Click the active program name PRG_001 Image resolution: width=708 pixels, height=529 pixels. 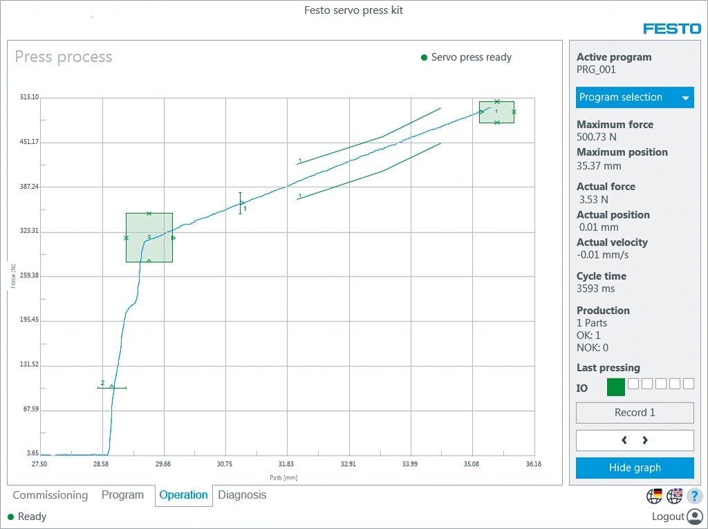click(596, 70)
